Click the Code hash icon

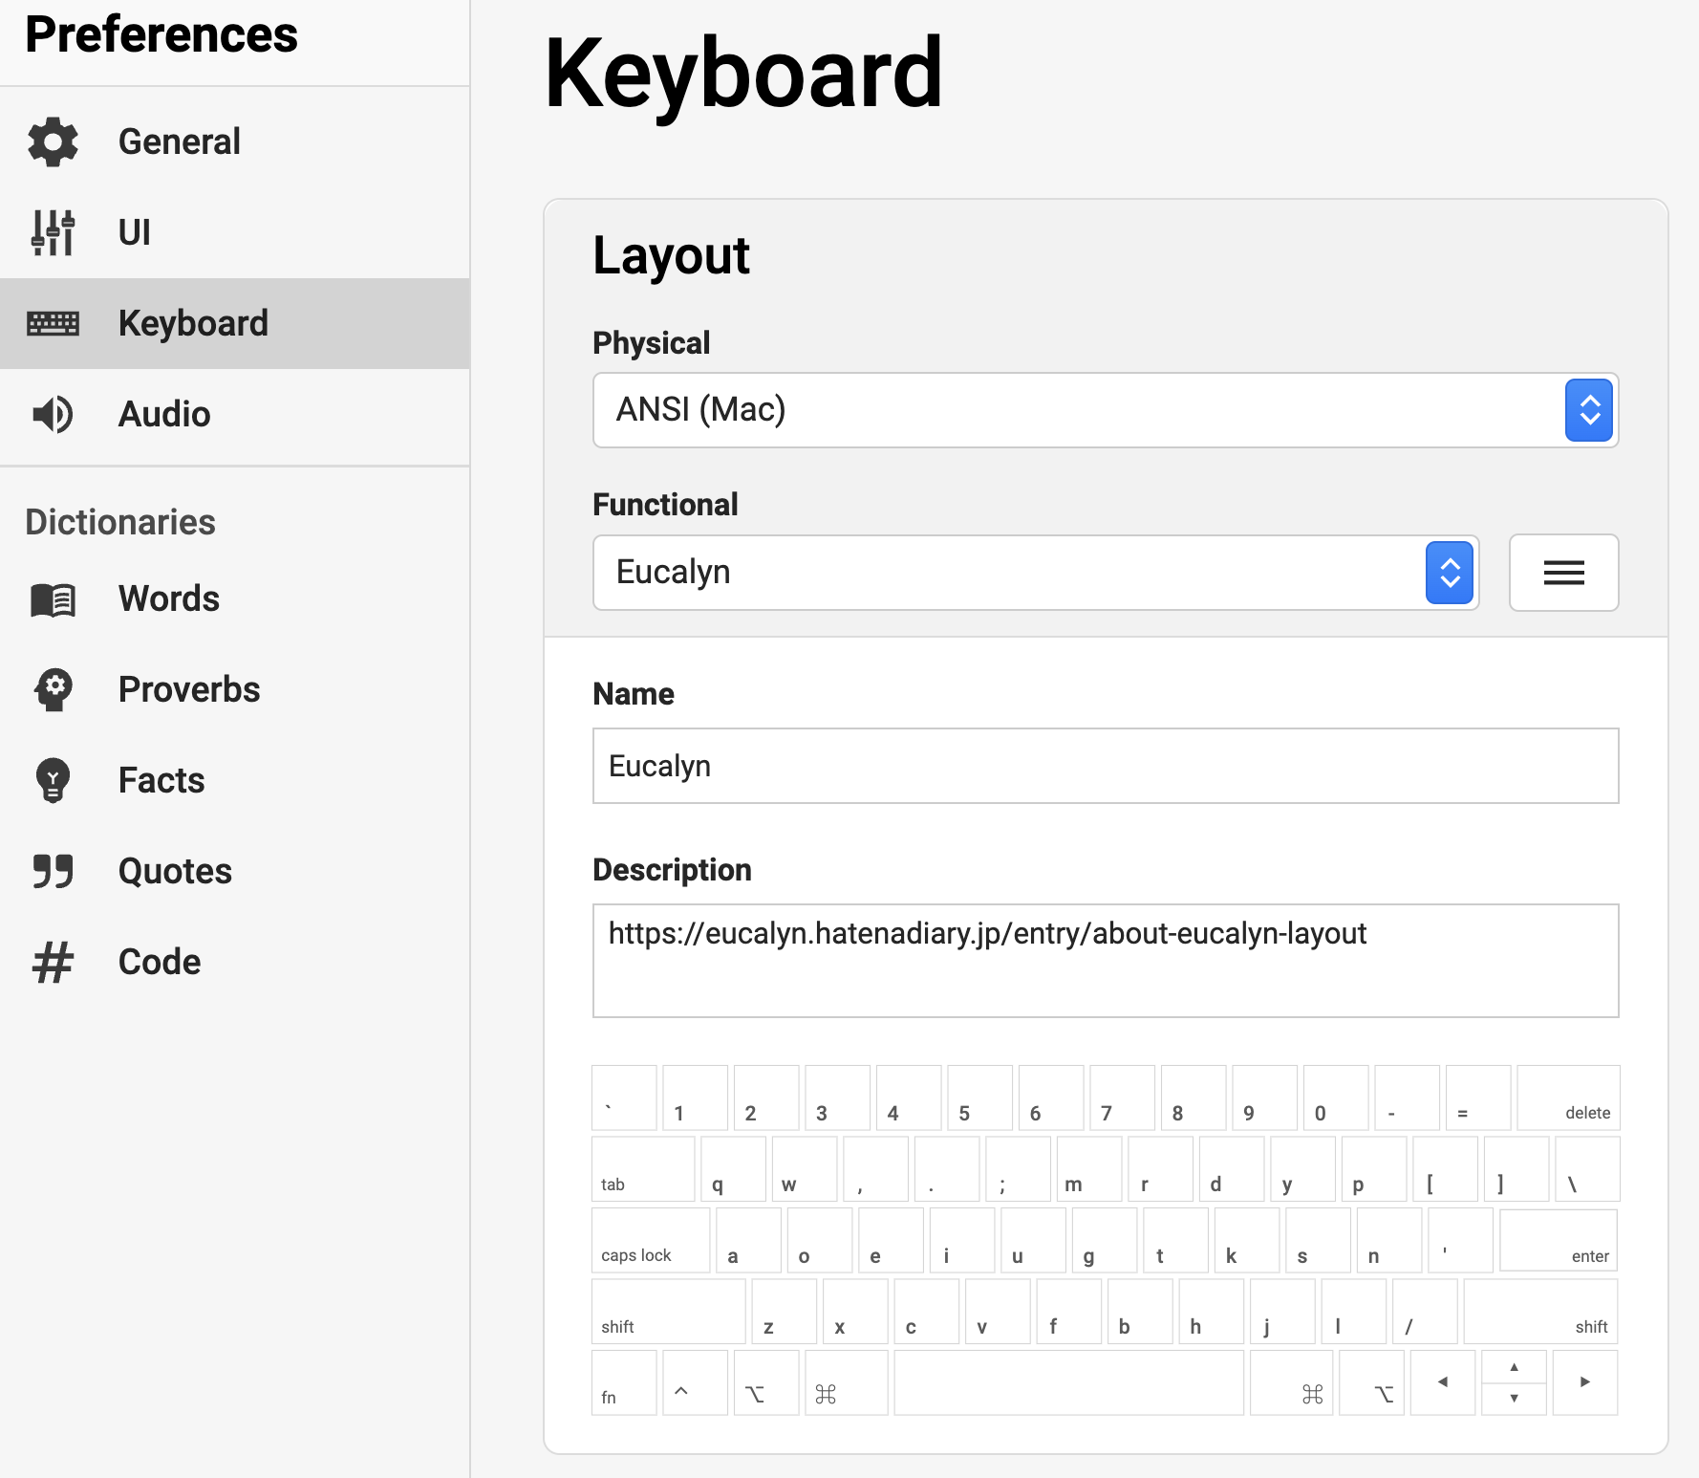click(x=54, y=962)
